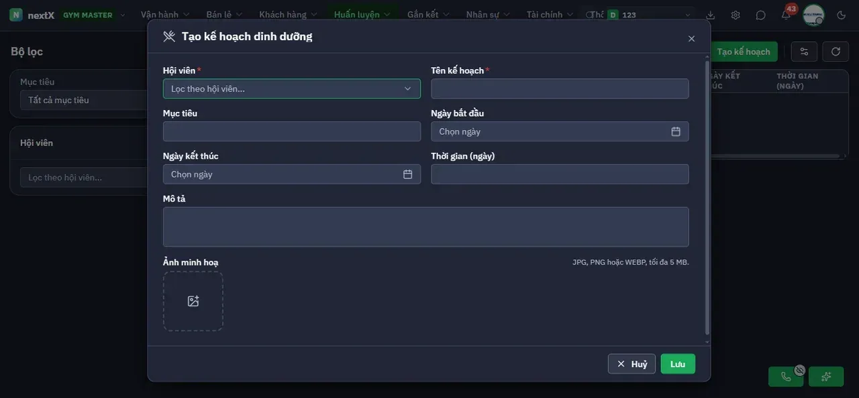Focus the Mục tiêu input field
This screenshot has height=398, width=859.
click(x=292, y=131)
